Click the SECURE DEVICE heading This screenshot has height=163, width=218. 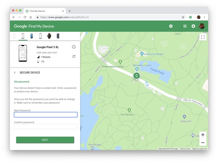tap(30, 73)
